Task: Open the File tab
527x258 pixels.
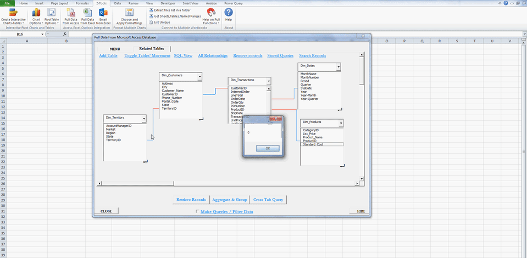Action: tap(7, 3)
